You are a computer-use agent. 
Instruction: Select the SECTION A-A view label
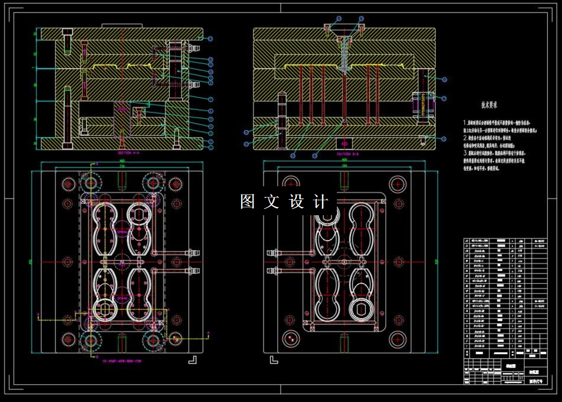(x=129, y=153)
